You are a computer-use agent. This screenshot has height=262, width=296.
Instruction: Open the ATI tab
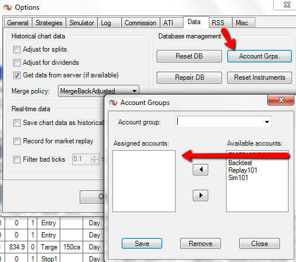pyautogui.click(x=172, y=23)
